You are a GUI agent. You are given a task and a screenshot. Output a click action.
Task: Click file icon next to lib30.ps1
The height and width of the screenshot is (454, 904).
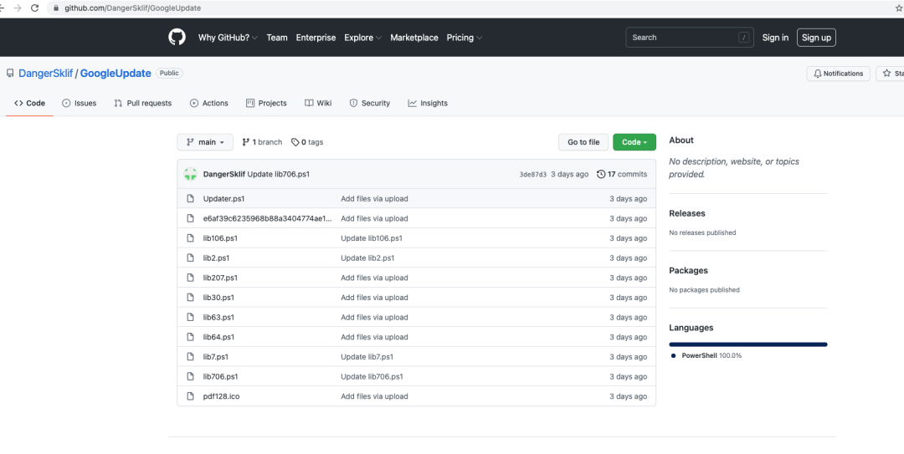tap(190, 298)
